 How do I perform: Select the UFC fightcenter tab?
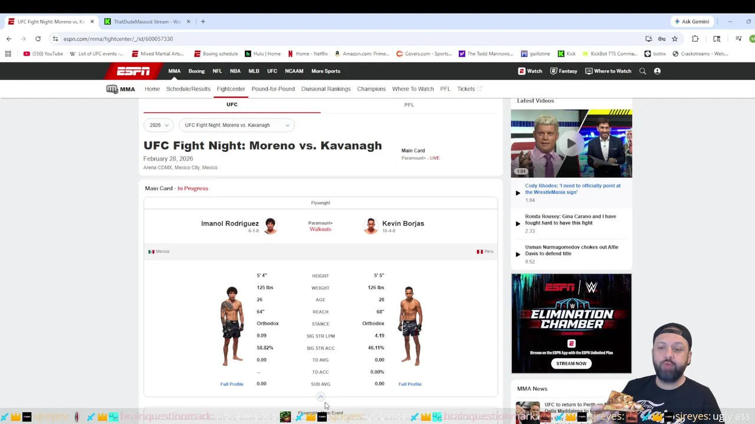232,105
